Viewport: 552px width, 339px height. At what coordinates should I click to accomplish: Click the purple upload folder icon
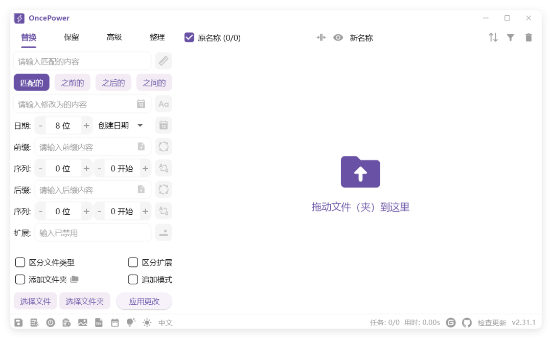pos(360,172)
